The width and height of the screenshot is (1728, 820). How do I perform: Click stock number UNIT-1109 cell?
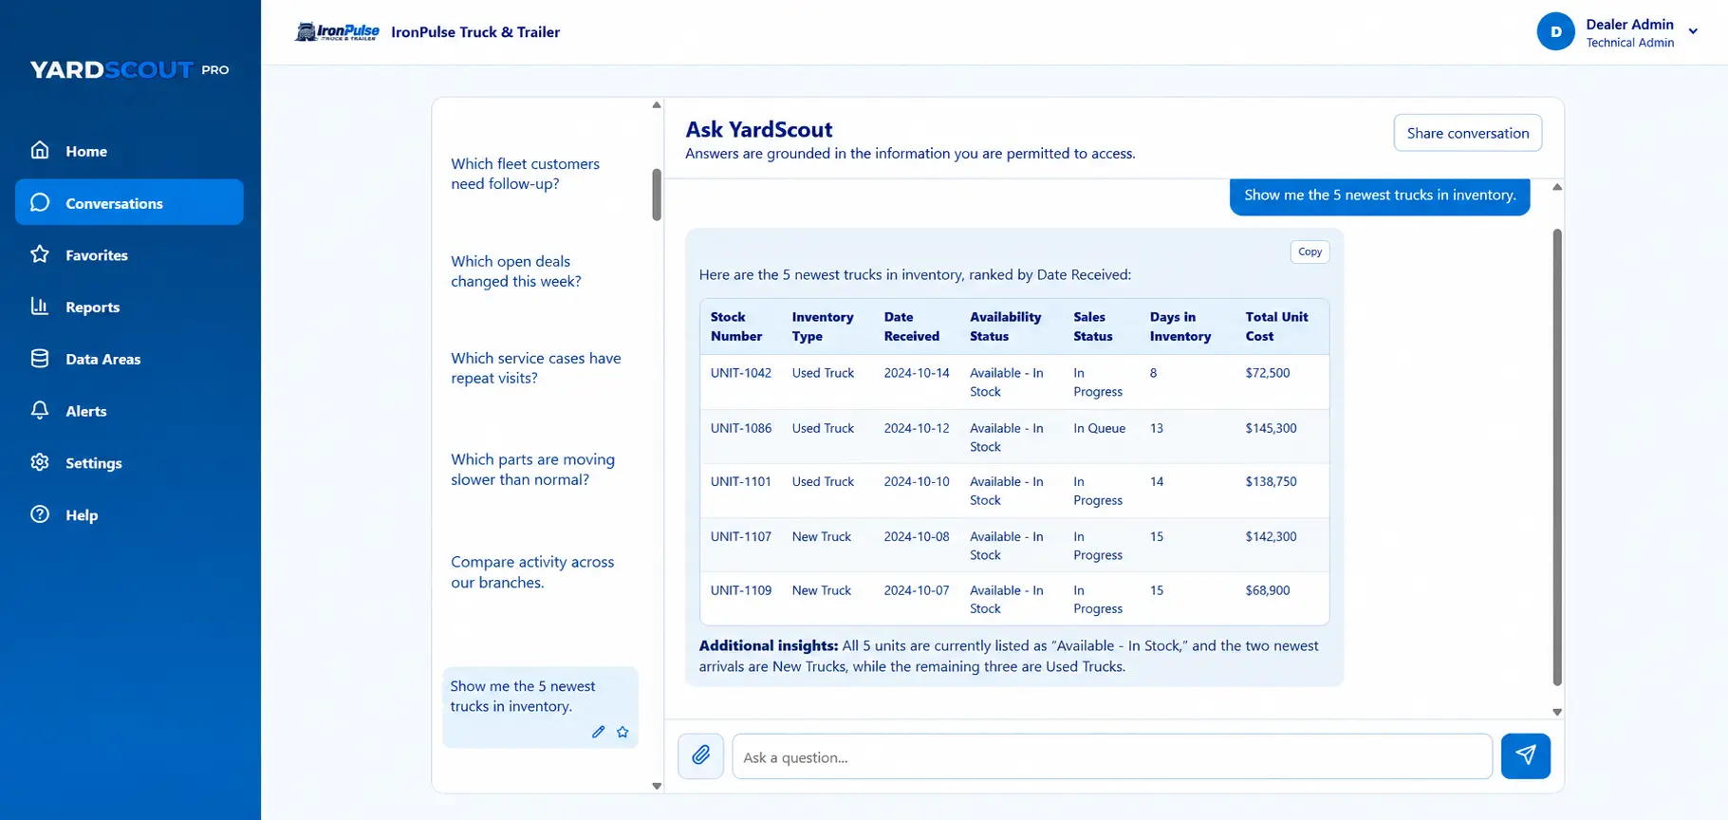(x=741, y=590)
